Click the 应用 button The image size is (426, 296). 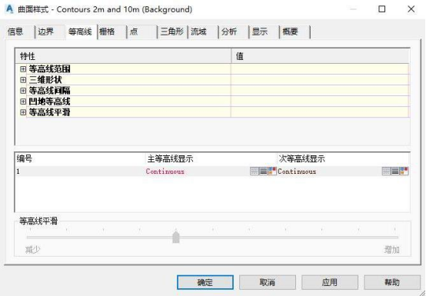tap(330, 282)
